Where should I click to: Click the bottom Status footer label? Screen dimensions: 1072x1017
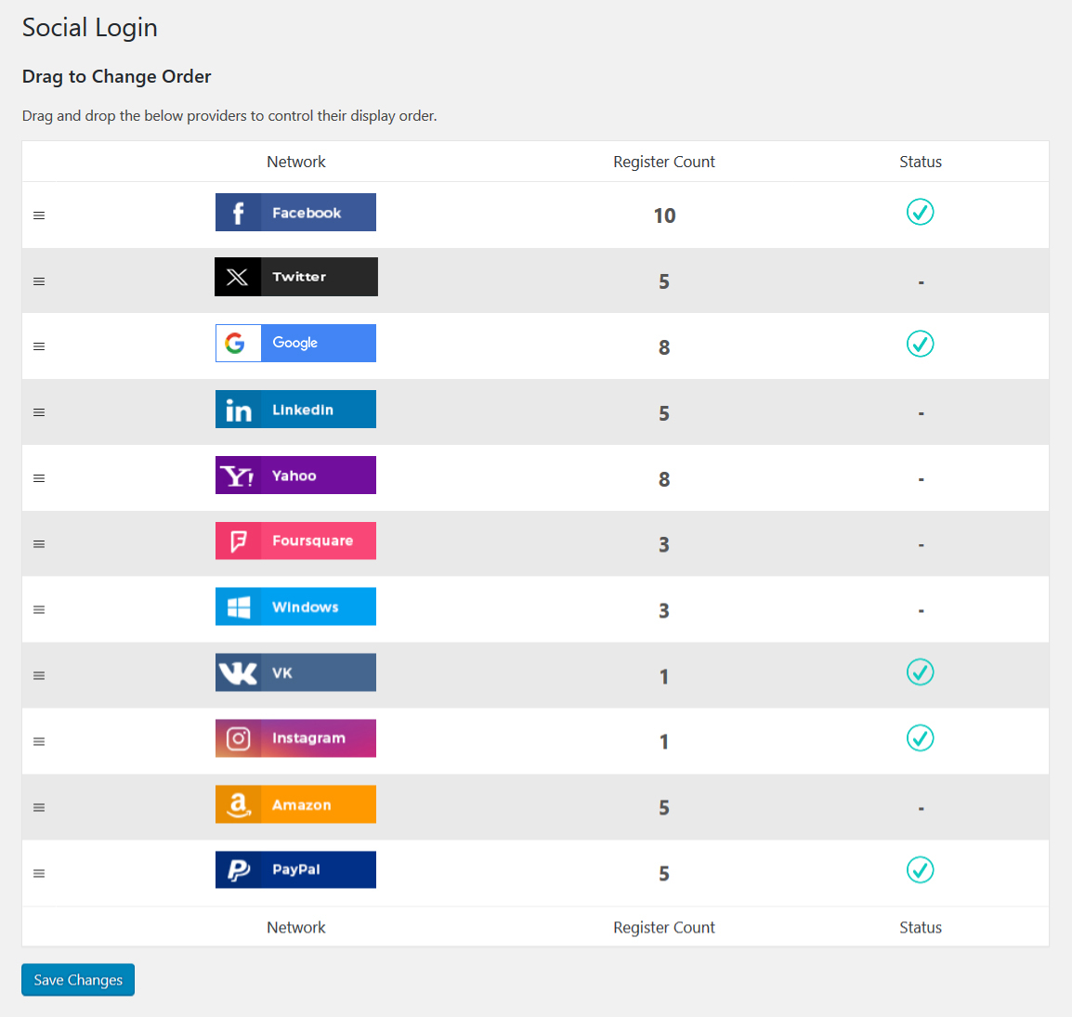tap(921, 928)
